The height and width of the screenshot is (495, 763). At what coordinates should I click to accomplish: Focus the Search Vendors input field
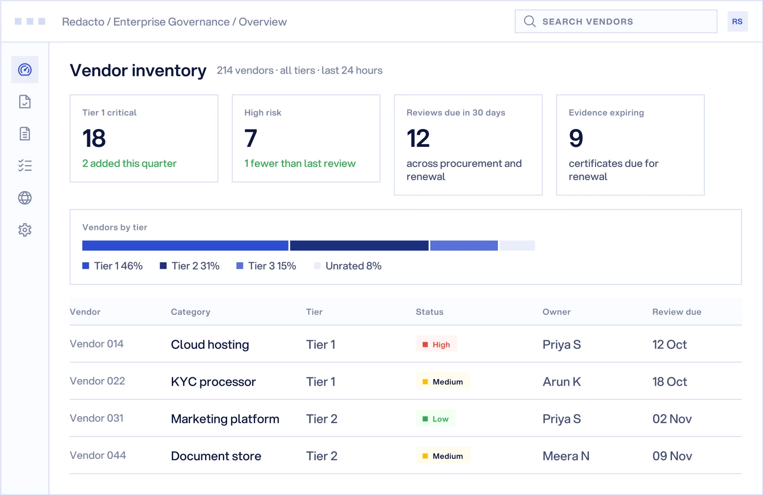(616, 22)
